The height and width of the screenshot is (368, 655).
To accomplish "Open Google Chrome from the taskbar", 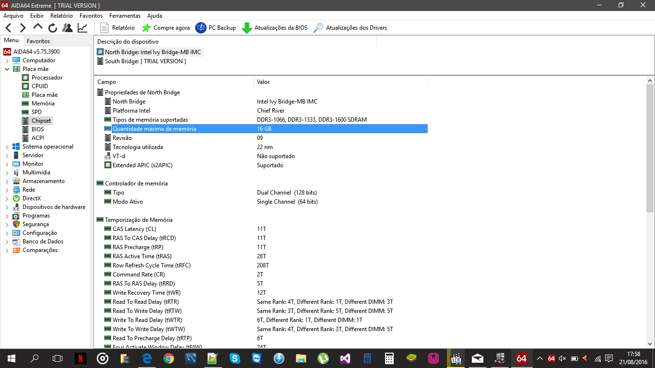I will tap(168, 358).
